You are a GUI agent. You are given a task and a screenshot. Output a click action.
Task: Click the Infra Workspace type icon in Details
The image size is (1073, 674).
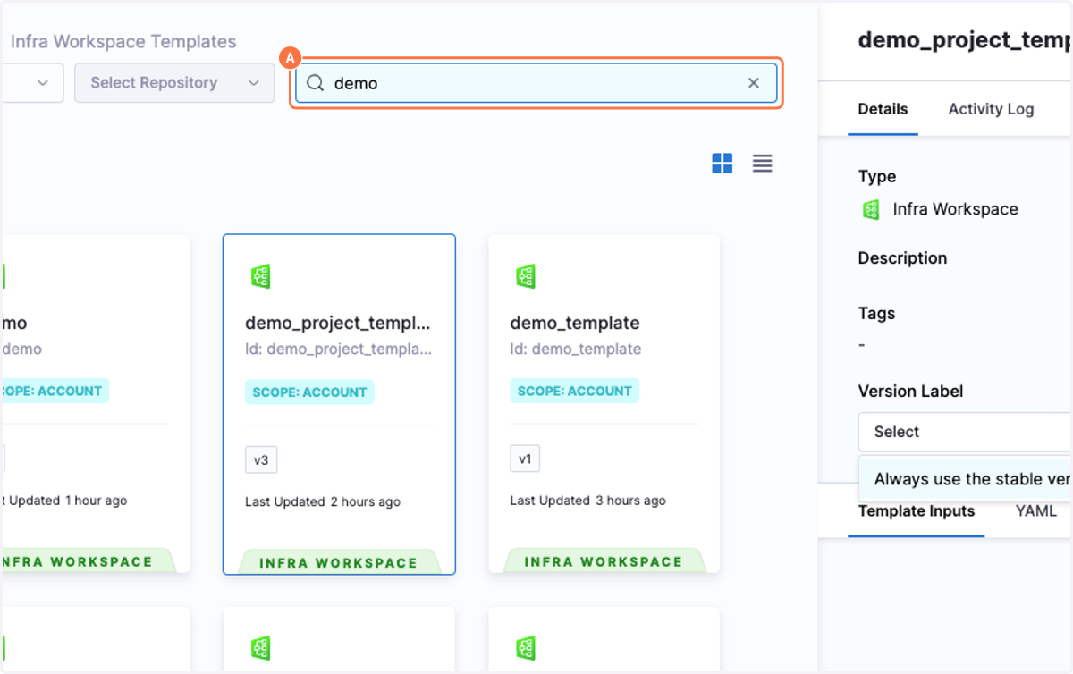click(x=870, y=210)
